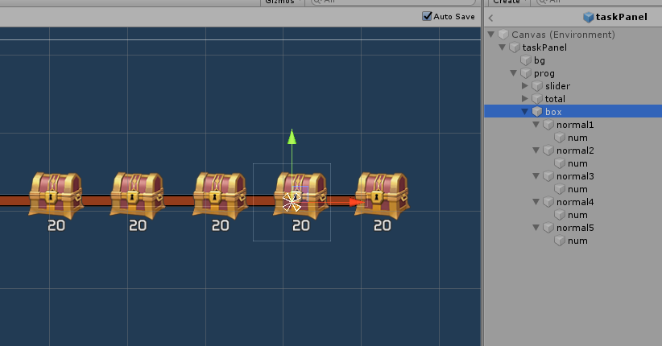The image size is (662, 346).
Task: Grab the green Y-axis move arrow
Action: click(292, 137)
